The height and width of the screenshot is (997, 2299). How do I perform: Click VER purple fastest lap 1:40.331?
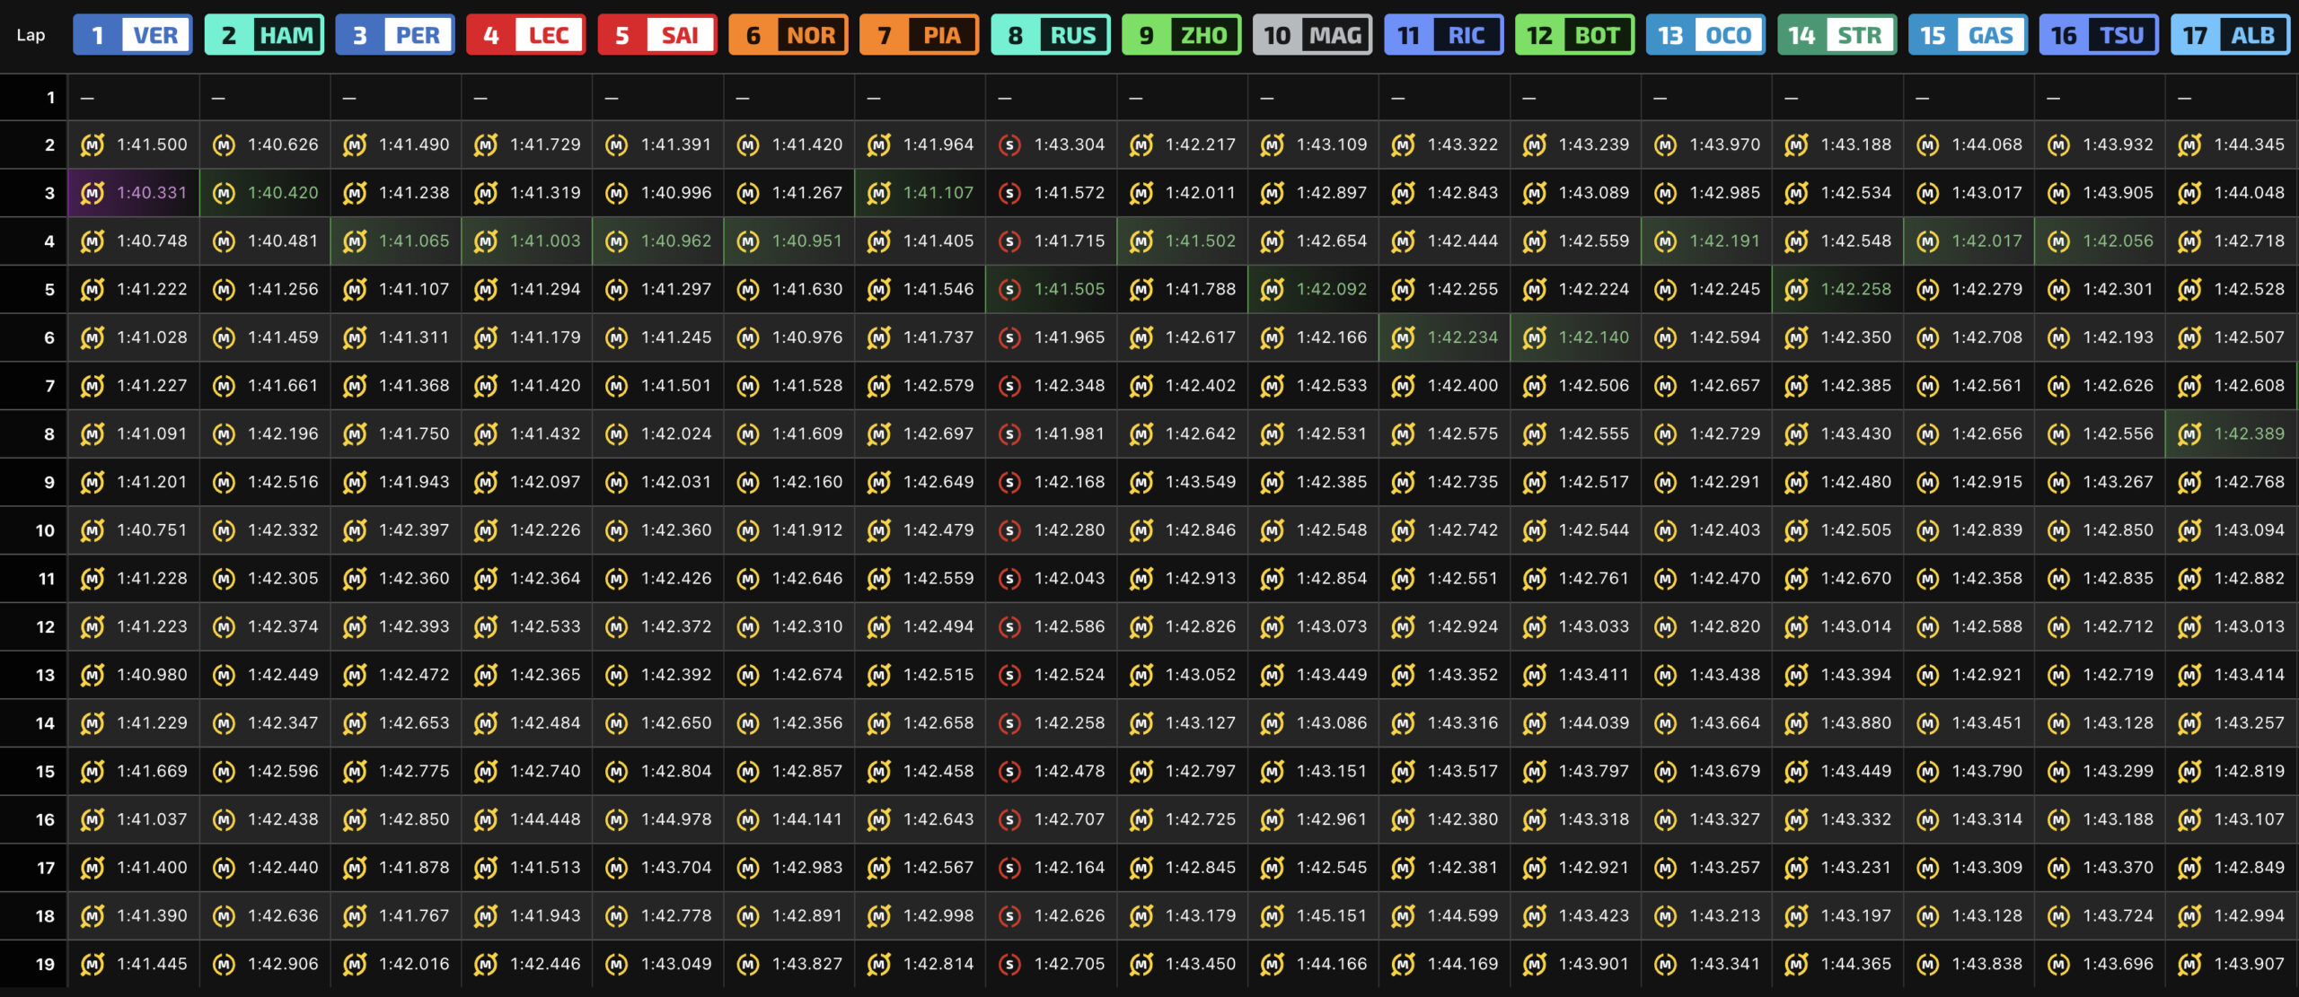pyautogui.click(x=152, y=193)
